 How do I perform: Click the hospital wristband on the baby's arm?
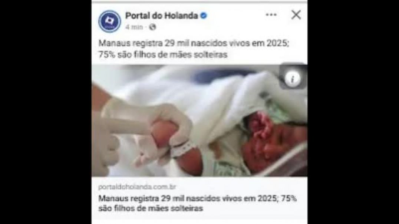pos(181,150)
